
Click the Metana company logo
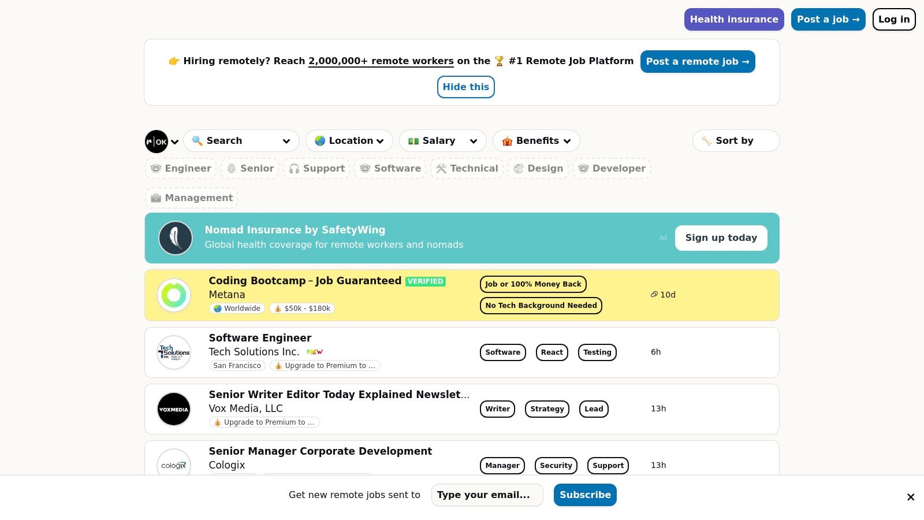tap(174, 295)
